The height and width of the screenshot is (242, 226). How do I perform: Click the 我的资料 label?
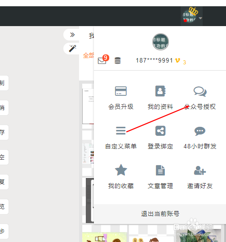(160, 107)
